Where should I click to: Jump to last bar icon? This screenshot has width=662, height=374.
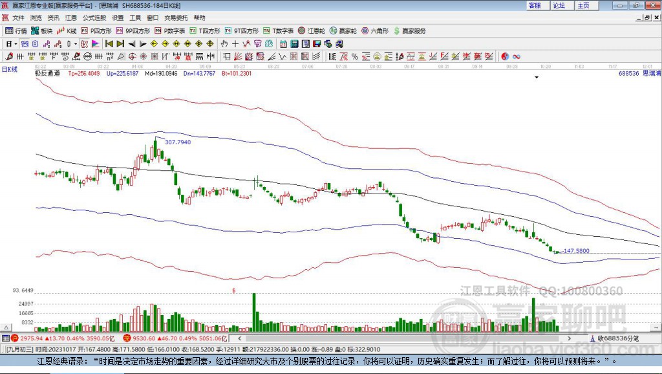coord(120,43)
